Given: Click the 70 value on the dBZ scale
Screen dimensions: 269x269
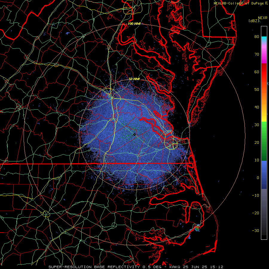Looking at the screenshot, I should [x=257, y=54].
